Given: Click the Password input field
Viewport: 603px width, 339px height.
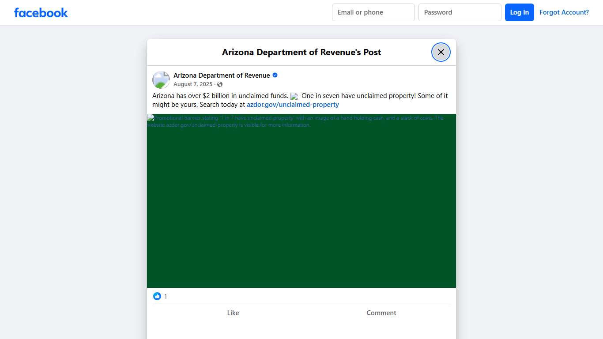Looking at the screenshot, I should 460,12.
